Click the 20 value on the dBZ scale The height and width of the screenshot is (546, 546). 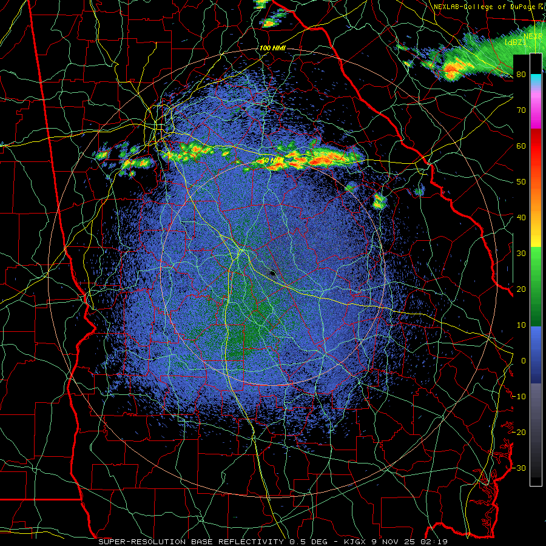[521, 289]
